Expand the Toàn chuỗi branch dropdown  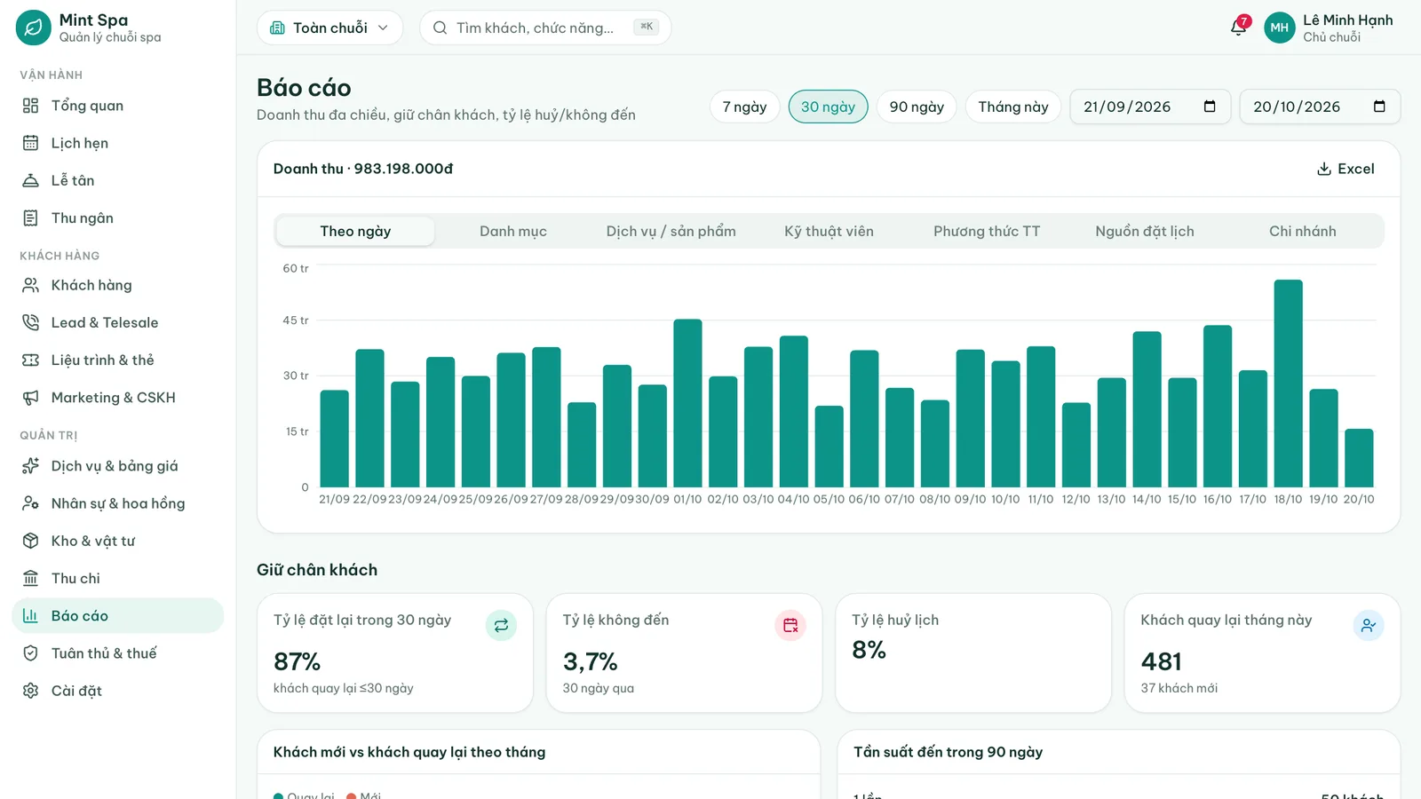tap(329, 28)
